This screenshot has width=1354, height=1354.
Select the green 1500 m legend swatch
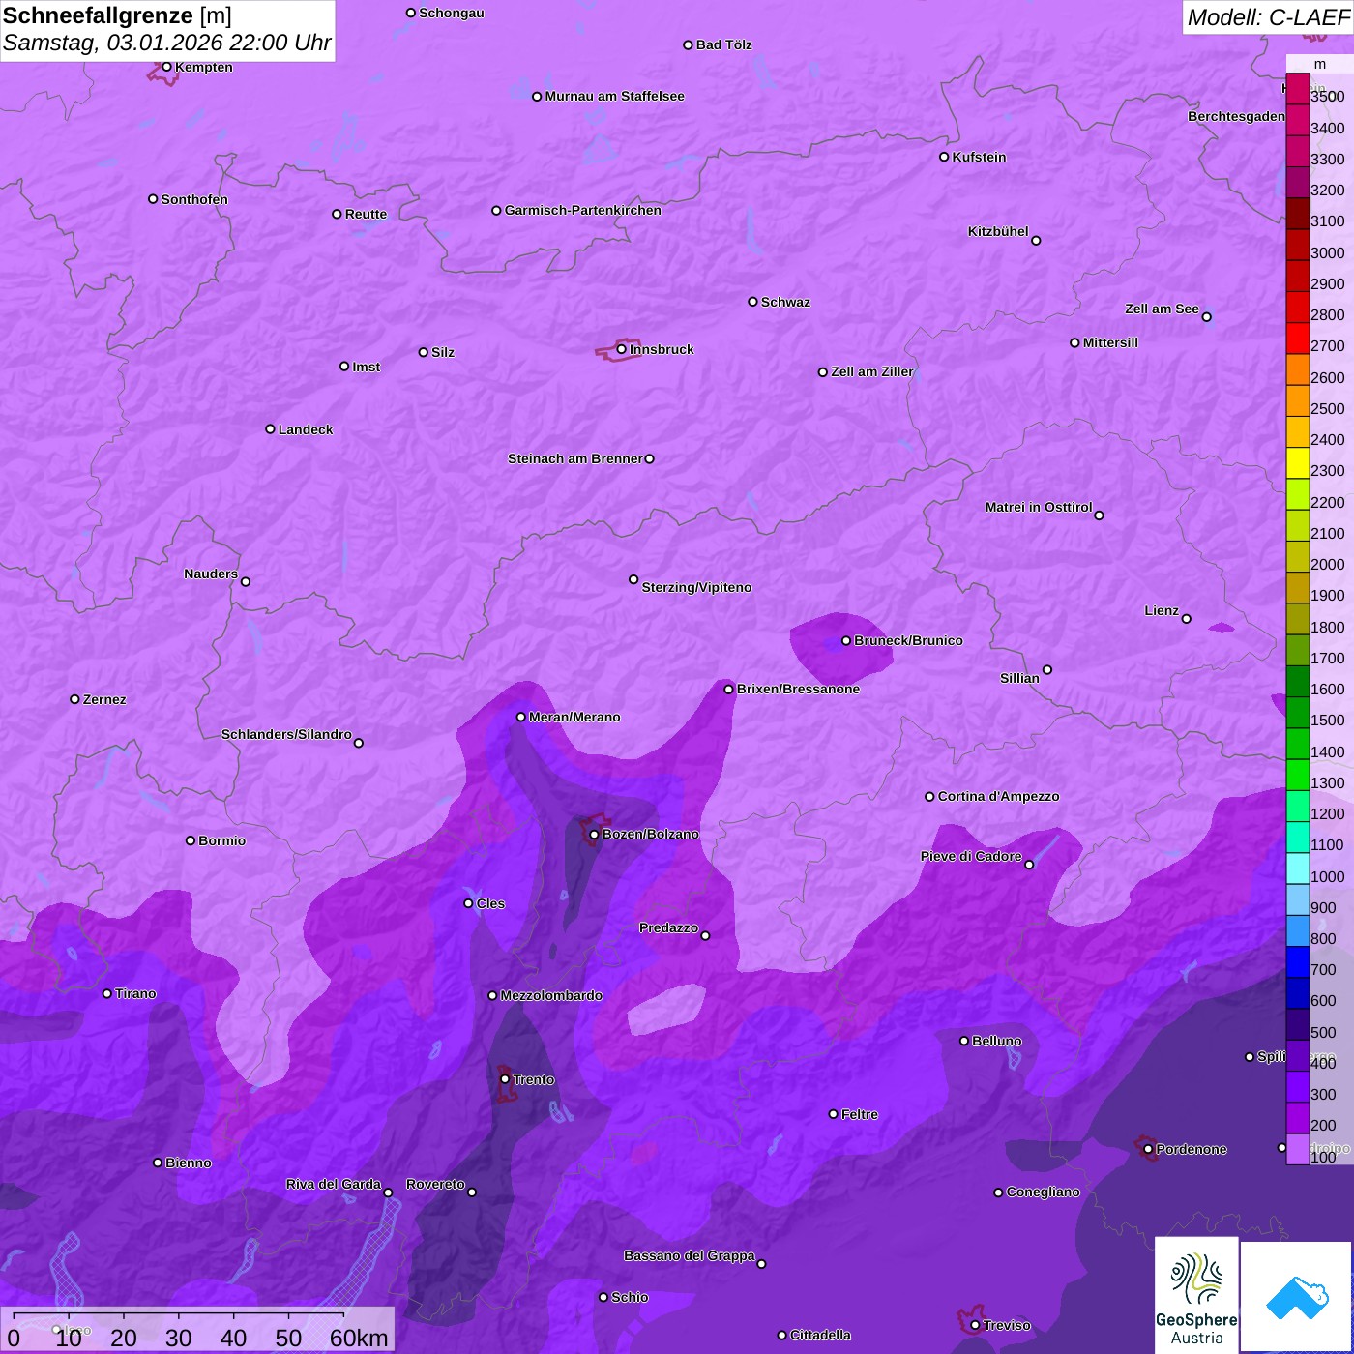click(x=1298, y=713)
